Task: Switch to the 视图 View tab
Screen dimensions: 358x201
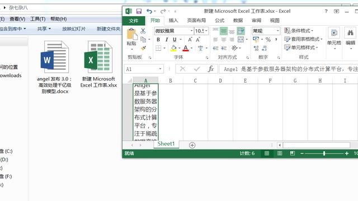Action: point(275,21)
